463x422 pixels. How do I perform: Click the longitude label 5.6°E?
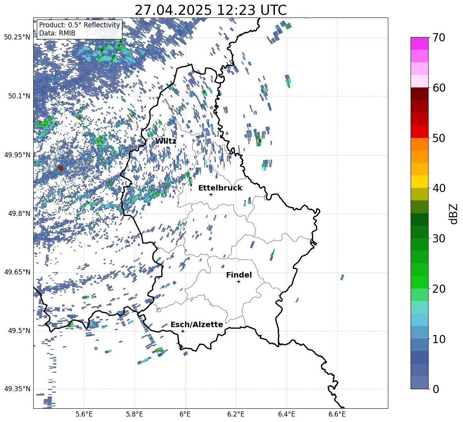coord(84,414)
